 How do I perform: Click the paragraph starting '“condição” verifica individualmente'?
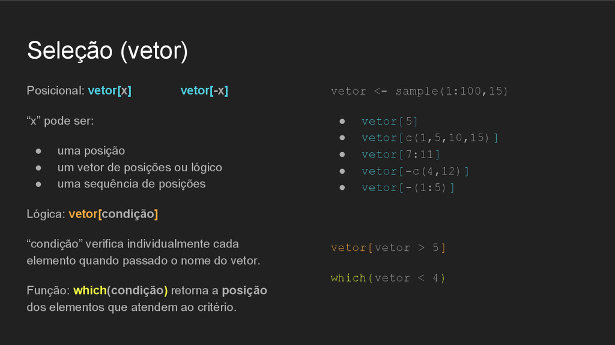(144, 252)
